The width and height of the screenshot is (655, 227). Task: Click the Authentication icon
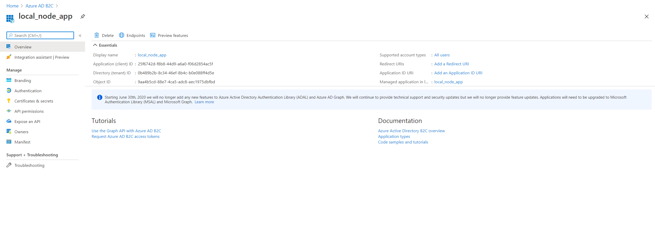point(9,90)
